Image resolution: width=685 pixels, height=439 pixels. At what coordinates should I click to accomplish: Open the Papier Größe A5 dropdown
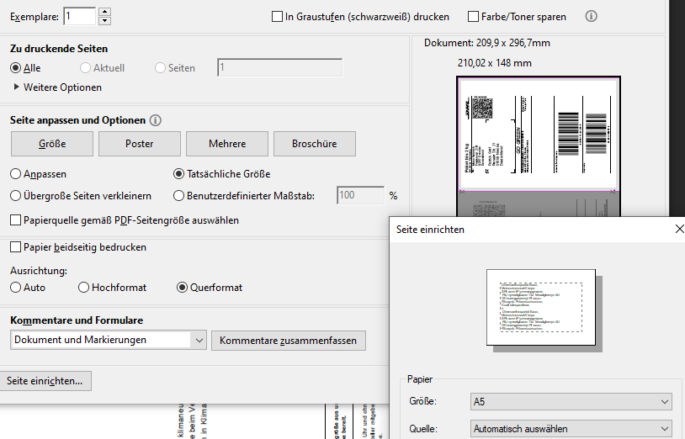(571, 401)
